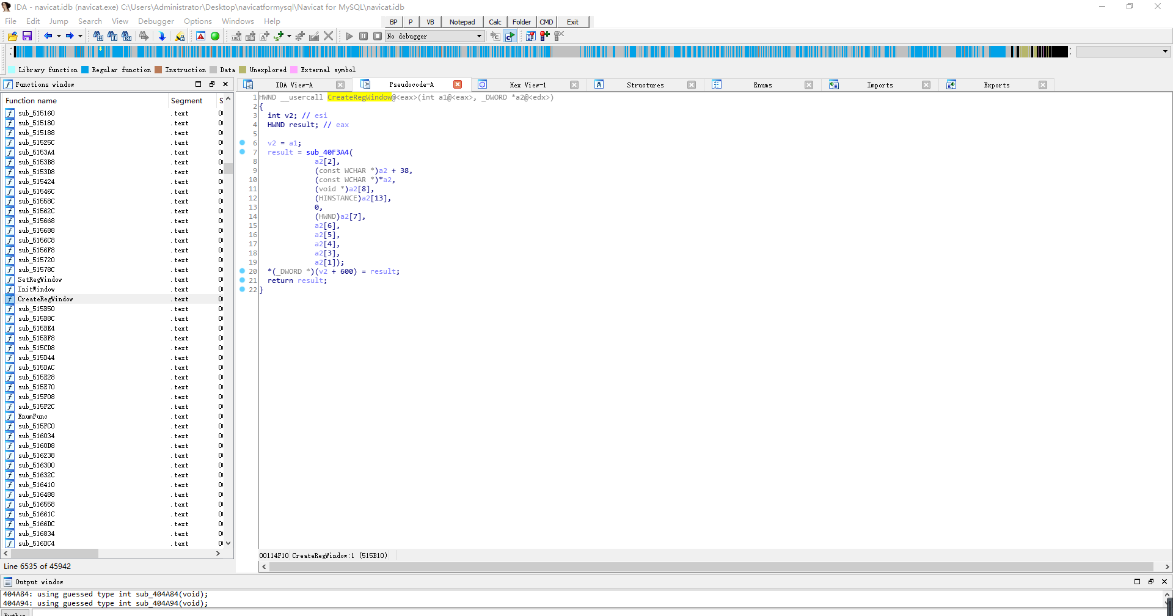The image size is (1173, 616).
Task: Switch to the Hex View-1 tab
Action: click(x=528, y=85)
